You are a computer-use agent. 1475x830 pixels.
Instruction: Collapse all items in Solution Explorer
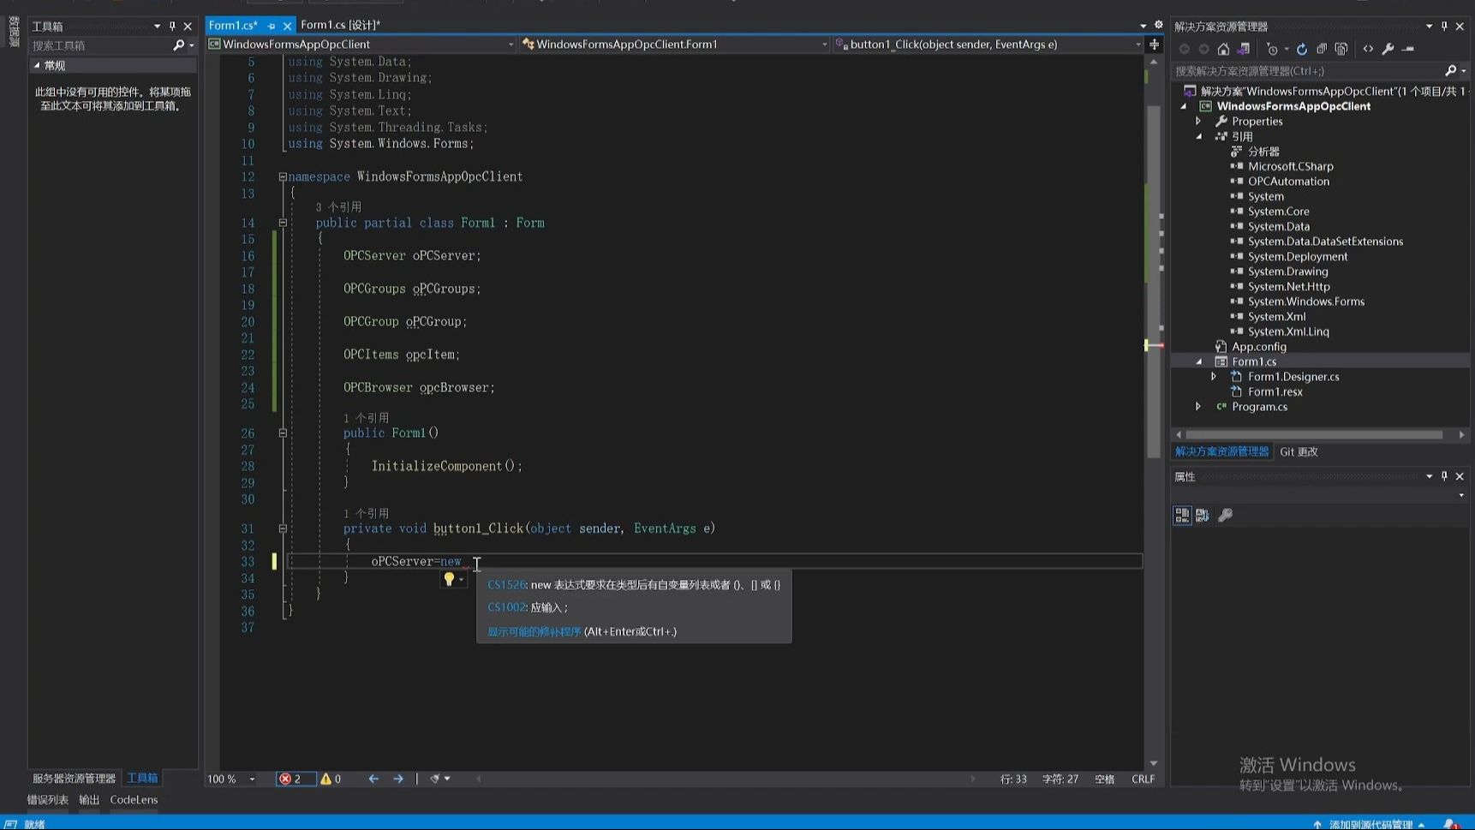(x=1322, y=49)
